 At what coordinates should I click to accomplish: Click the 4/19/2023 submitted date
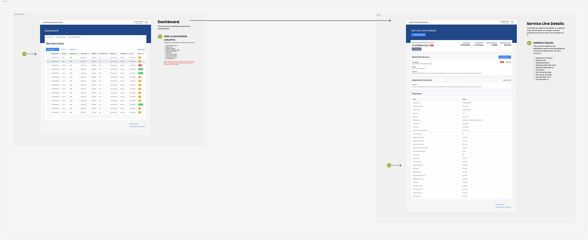[465, 45]
